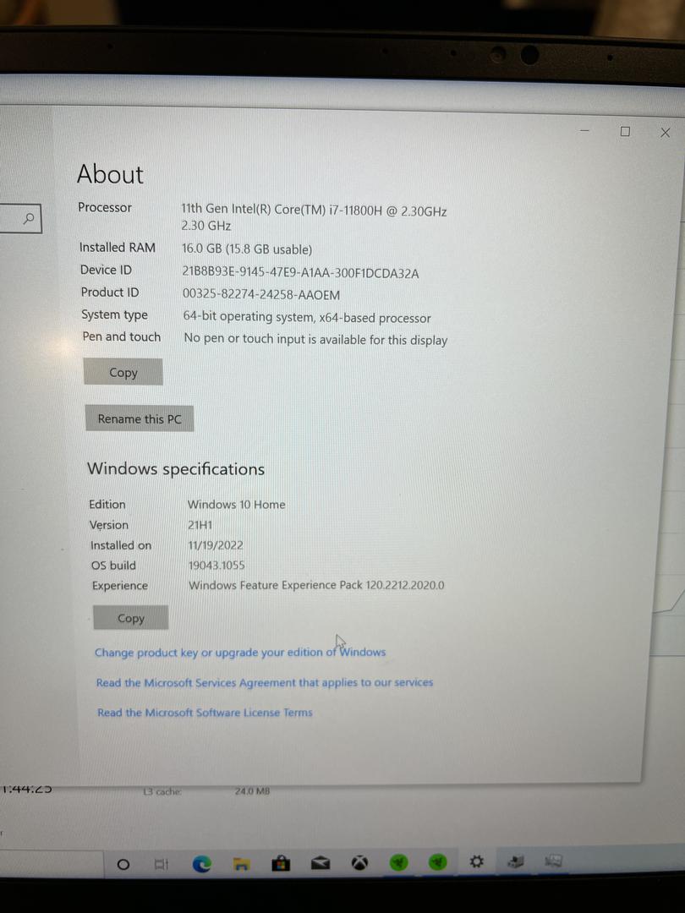Click the Settings gear on the taskbar
The height and width of the screenshot is (913, 685).
(476, 861)
